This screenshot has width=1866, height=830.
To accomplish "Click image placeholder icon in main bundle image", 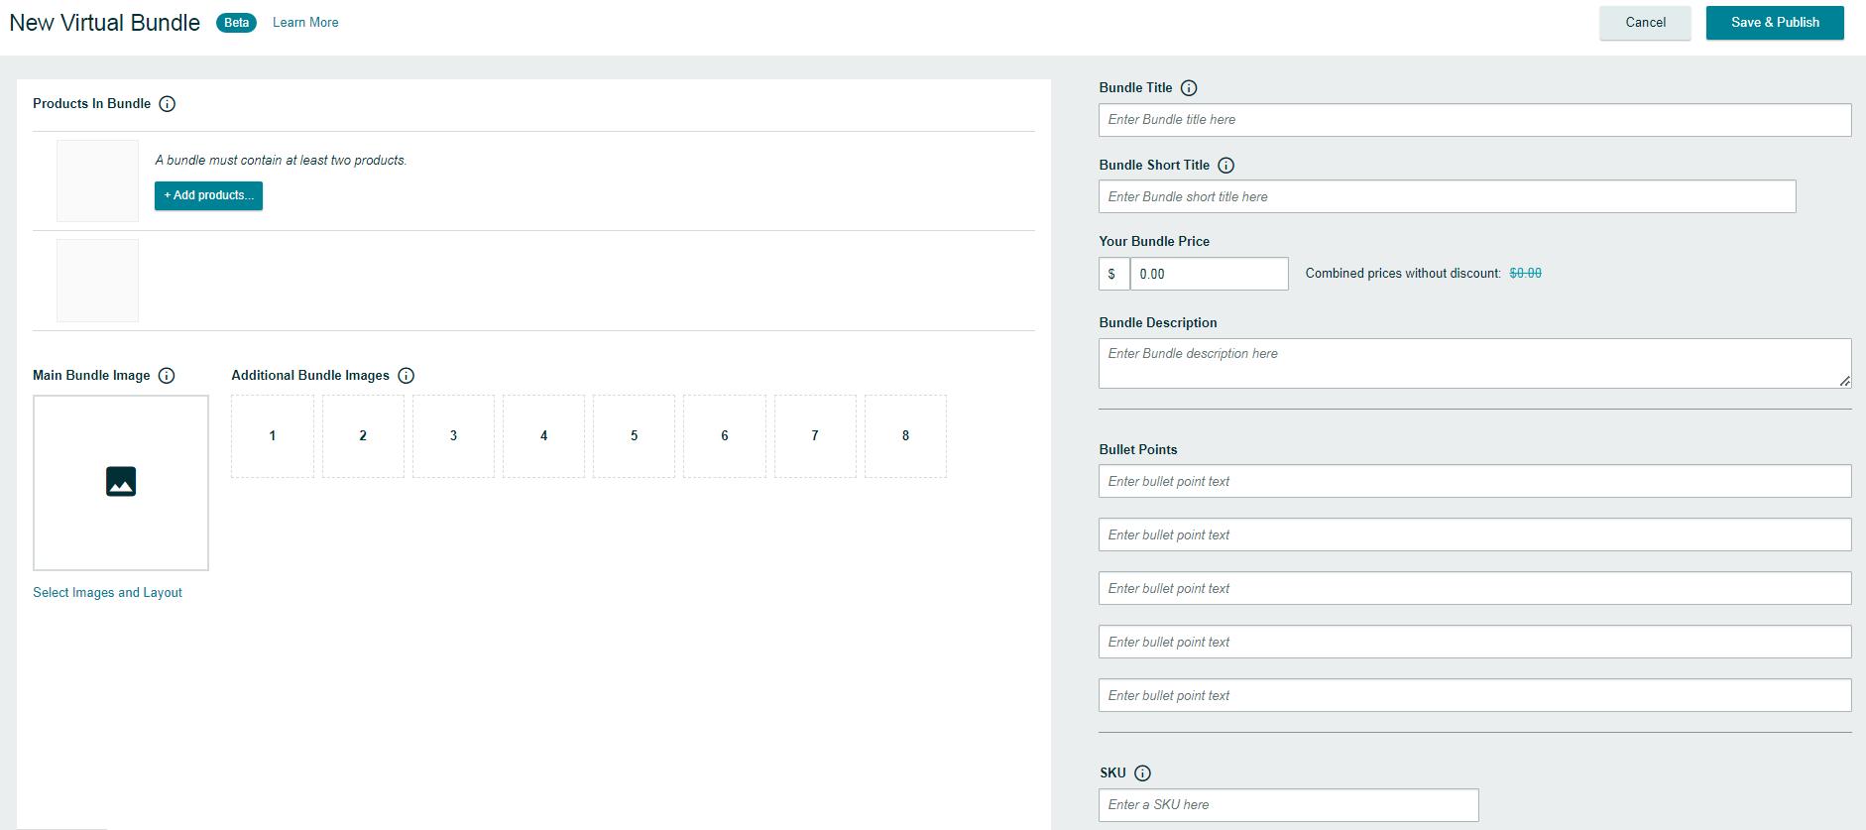I will [x=121, y=482].
